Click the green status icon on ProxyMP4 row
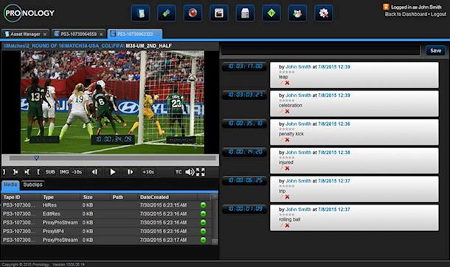 click(x=203, y=231)
